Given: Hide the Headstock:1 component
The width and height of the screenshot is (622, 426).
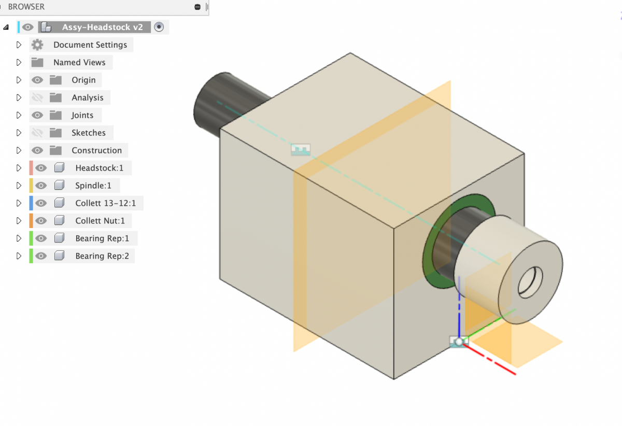Looking at the screenshot, I should [x=41, y=168].
